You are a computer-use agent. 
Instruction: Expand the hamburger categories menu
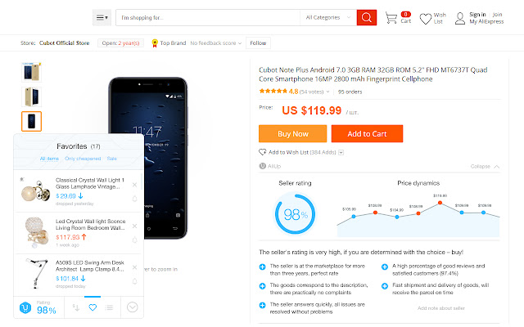(x=102, y=17)
